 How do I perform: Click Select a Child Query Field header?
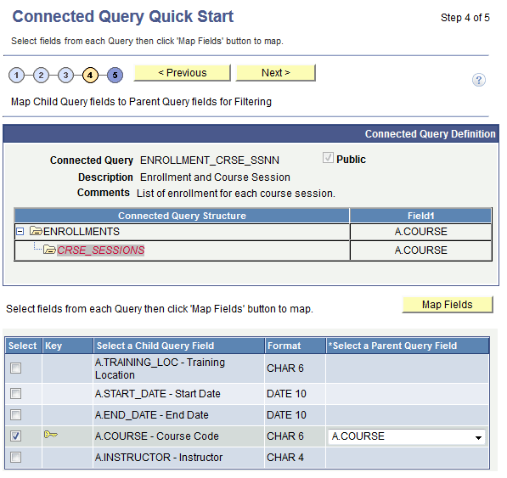point(179,346)
